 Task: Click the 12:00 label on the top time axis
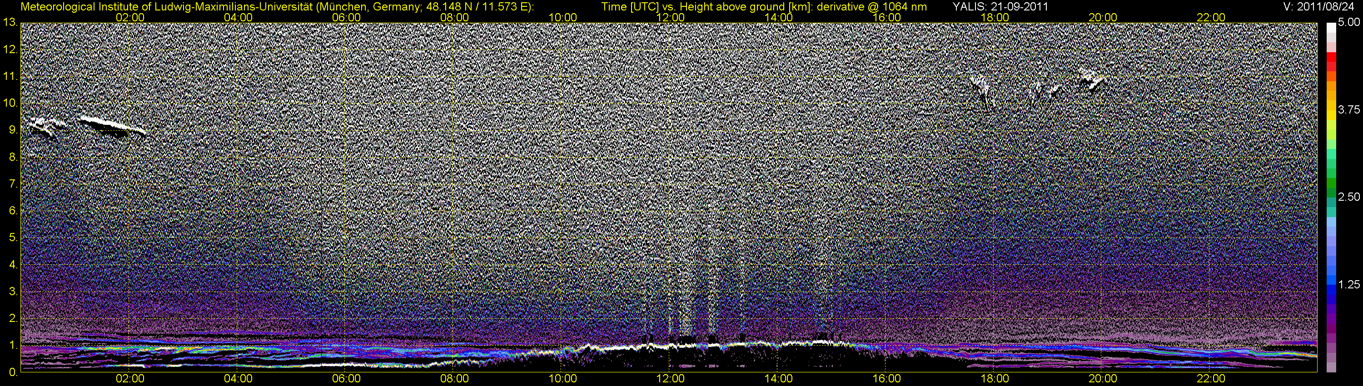coord(671,17)
